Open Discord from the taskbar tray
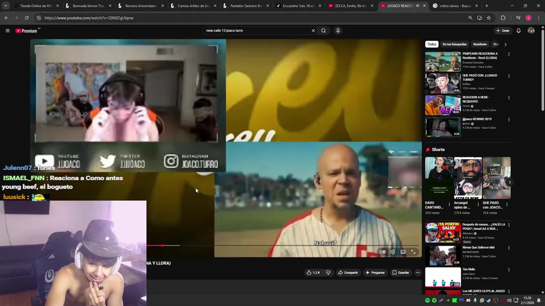The image size is (545, 306). click(468, 300)
